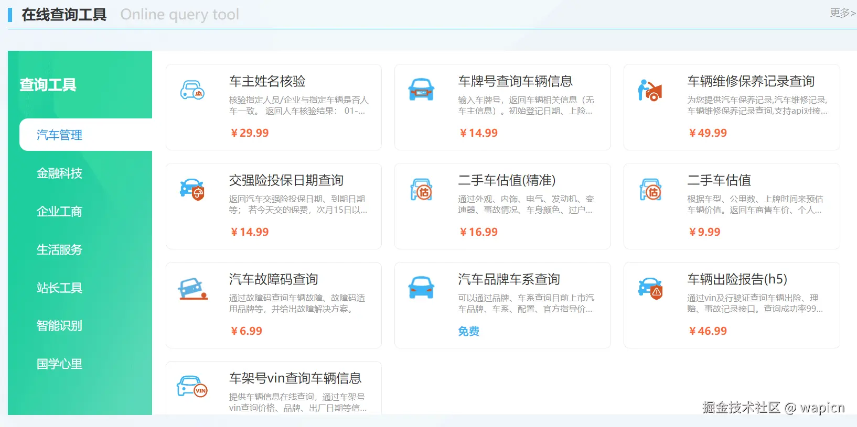
Task: Click the 在线查询工具 section heading
Action: tap(64, 15)
